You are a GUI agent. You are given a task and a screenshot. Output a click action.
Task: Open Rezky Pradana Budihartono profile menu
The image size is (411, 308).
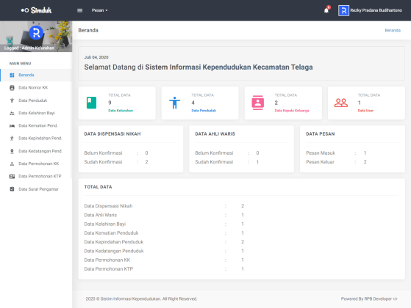(x=376, y=10)
